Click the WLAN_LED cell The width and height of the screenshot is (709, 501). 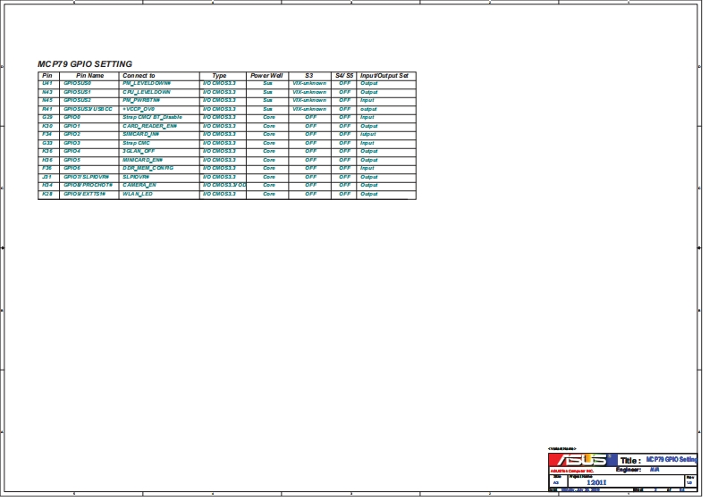coord(138,194)
